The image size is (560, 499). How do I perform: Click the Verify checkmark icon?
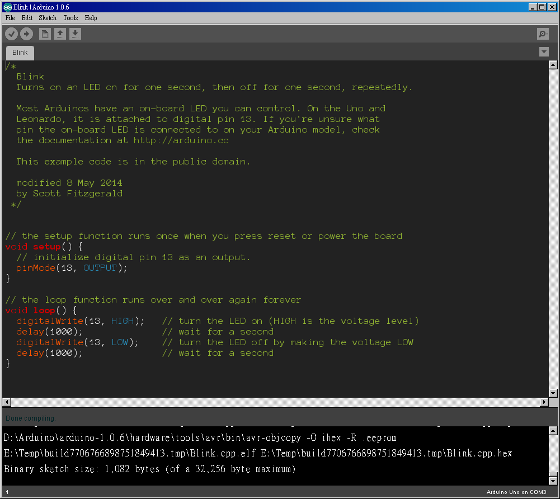click(11, 34)
